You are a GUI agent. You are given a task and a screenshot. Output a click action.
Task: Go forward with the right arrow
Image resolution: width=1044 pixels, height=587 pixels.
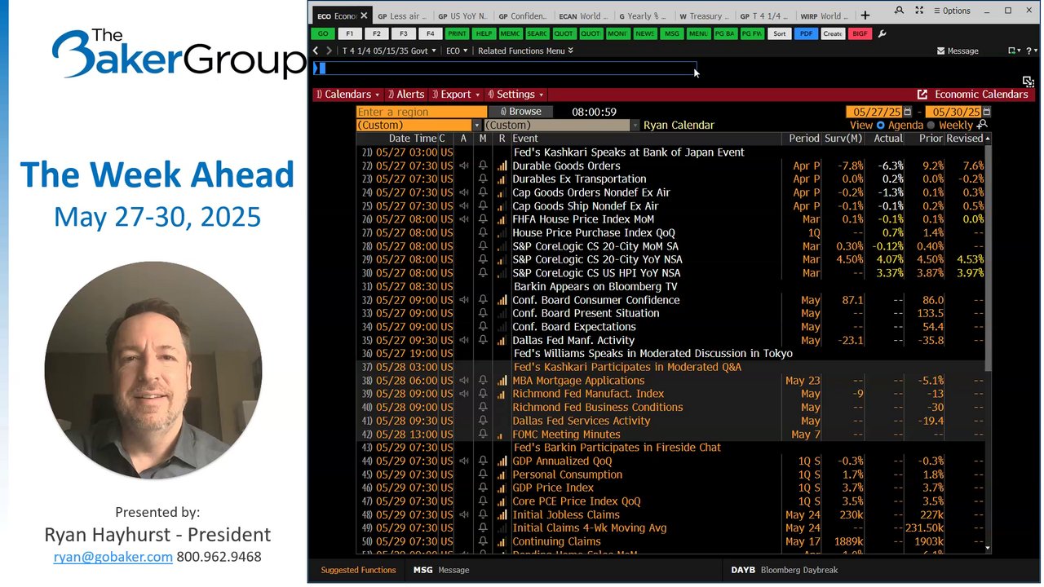pyautogui.click(x=330, y=51)
